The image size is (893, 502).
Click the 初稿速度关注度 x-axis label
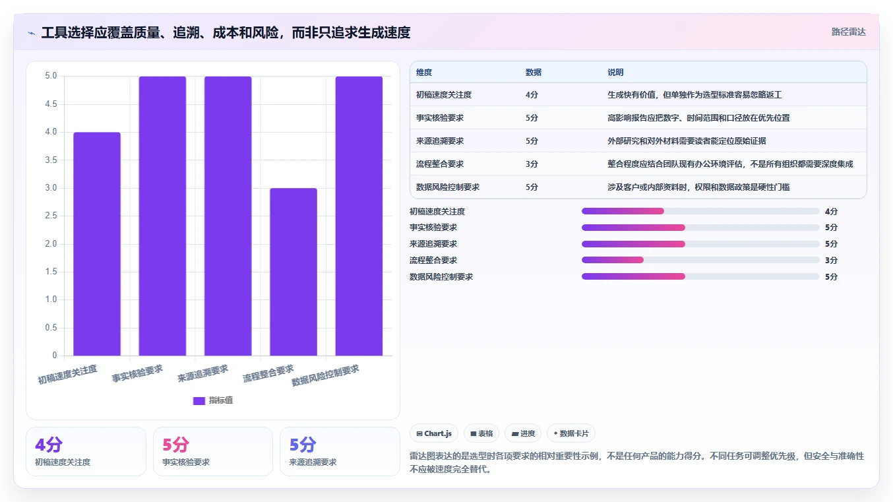click(x=67, y=375)
